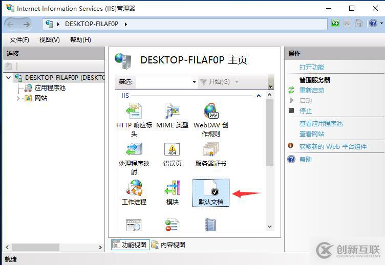Open the MIME 类型 feature icon

point(172,111)
